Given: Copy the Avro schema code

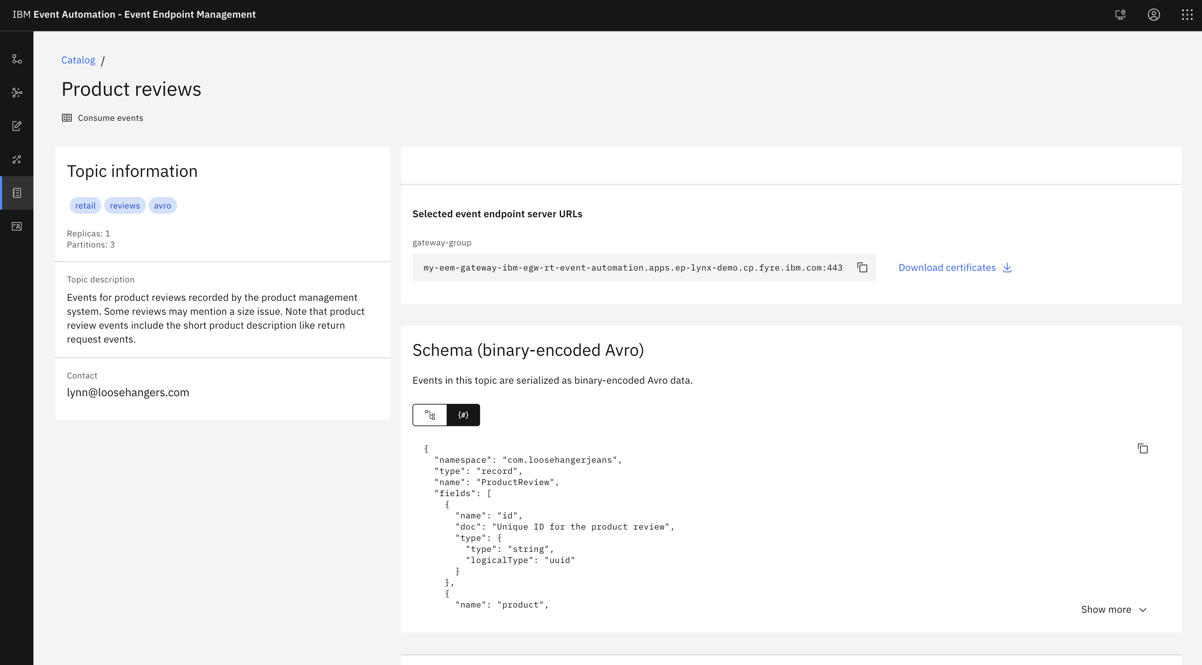Looking at the screenshot, I should (x=1143, y=449).
